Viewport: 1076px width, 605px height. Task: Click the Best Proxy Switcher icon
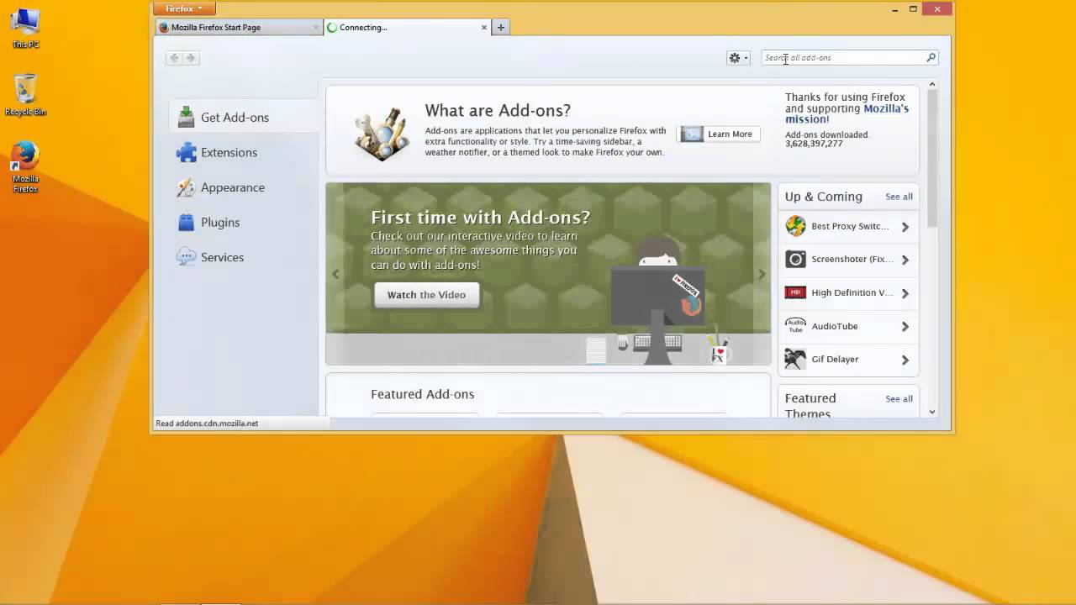point(795,226)
